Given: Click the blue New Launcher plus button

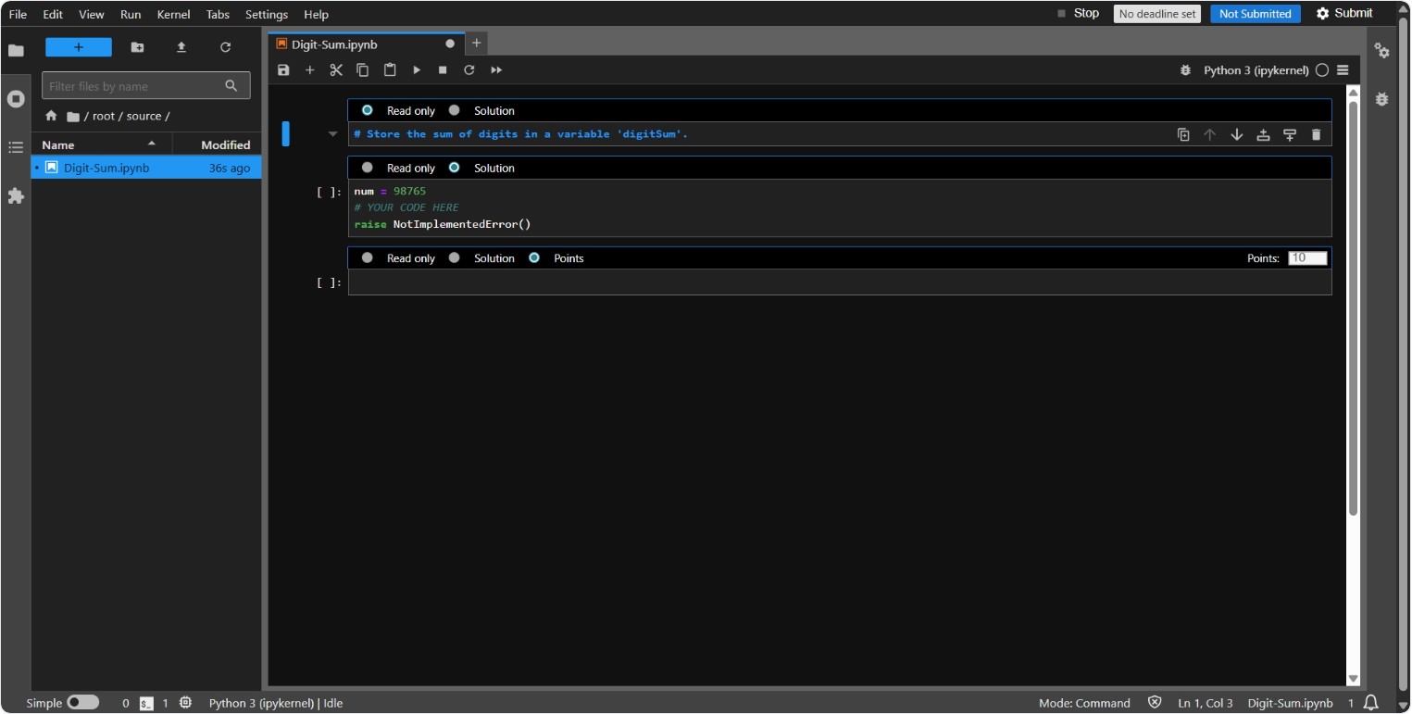Looking at the screenshot, I should [x=79, y=47].
